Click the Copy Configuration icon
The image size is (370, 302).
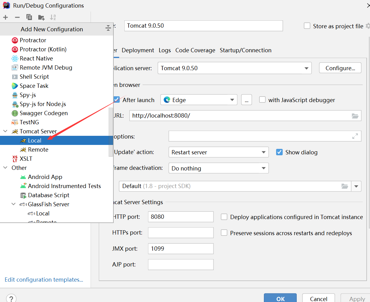(x=29, y=17)
